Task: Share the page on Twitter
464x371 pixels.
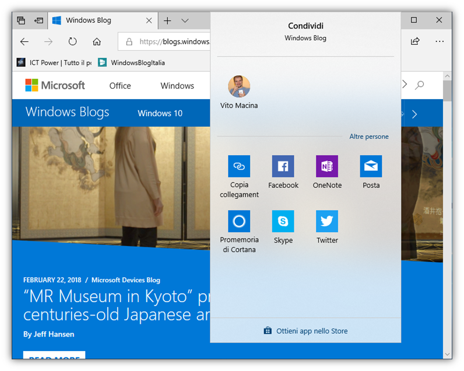Action: click(x=327, y=221)
